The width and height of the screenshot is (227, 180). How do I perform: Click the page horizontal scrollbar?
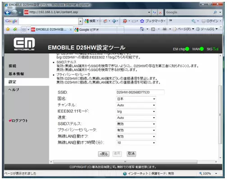tap(125, 162)
